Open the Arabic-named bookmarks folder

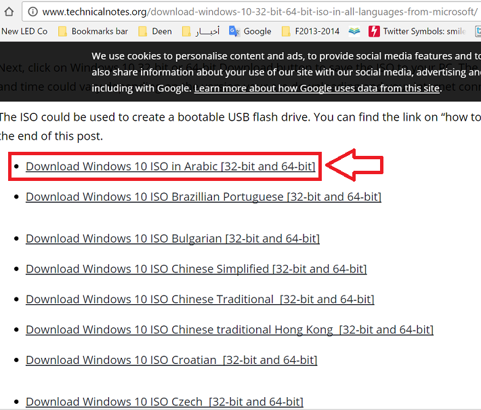pyautogui.click(x=201, y=31)
